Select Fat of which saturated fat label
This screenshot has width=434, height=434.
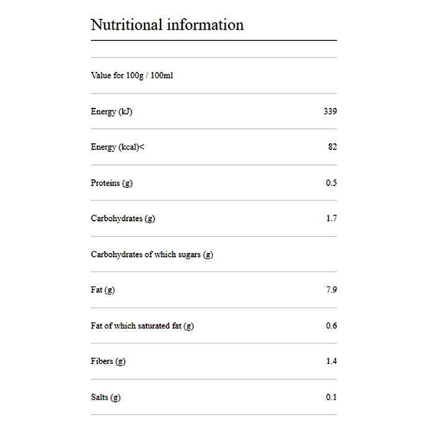tap(142, 325)
